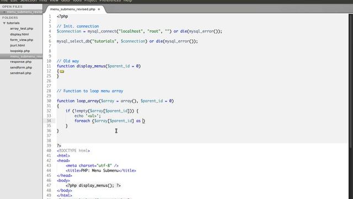Click the $connection variable on line 4
353x199 pixels.
69,32
